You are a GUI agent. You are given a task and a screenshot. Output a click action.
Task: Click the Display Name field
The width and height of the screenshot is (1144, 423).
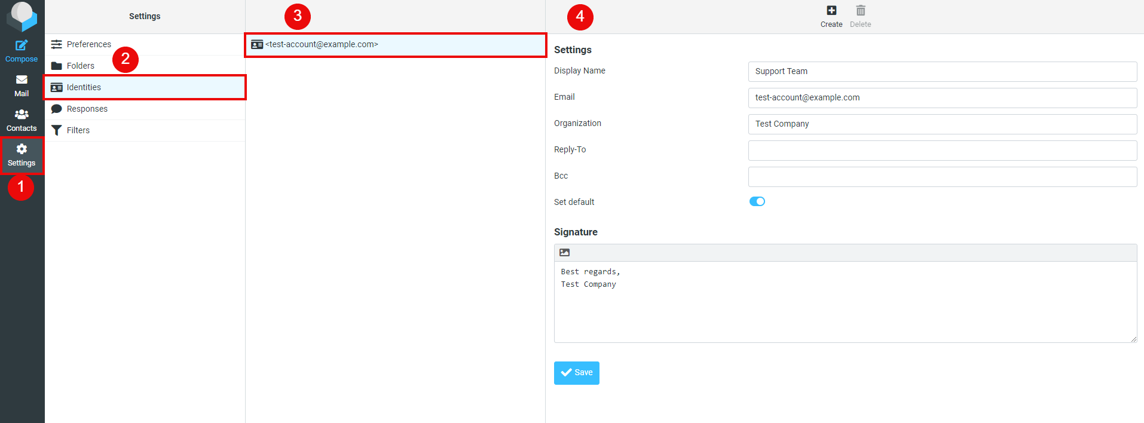pos(942,72)
